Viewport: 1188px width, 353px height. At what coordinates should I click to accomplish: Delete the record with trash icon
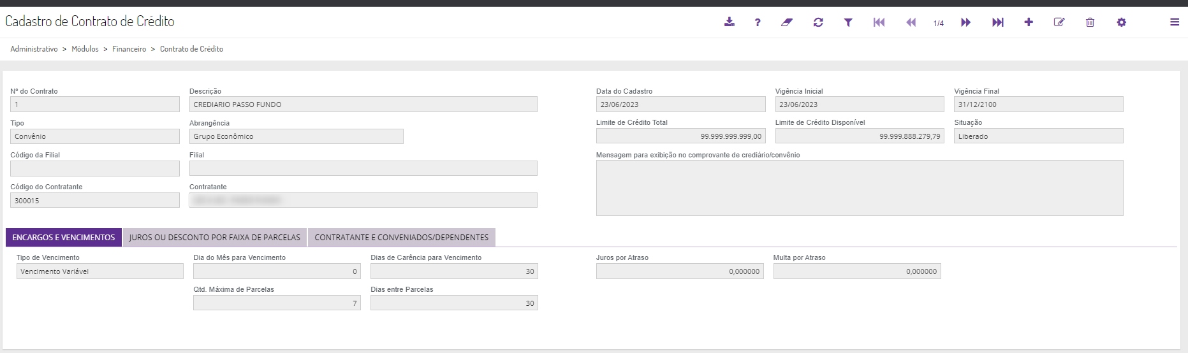tap(1090, 22)
